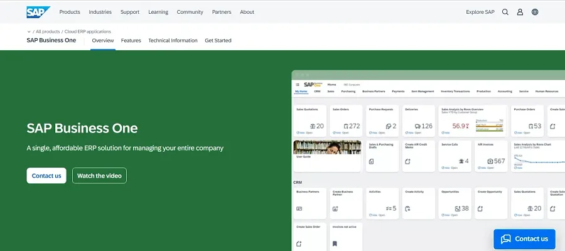This screenshot has height=251, width=565.
Task: Select Service tab in dashboard
Action: tap(524, 92)
